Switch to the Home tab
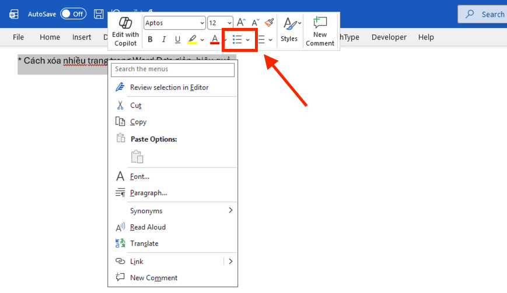507x293 pixels. 50,37
